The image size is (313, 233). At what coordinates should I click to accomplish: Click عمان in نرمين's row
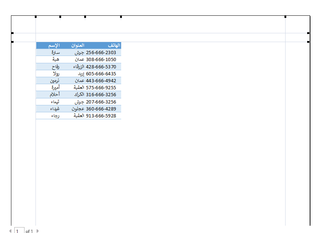pyautogui.click(x=80, y=80)
